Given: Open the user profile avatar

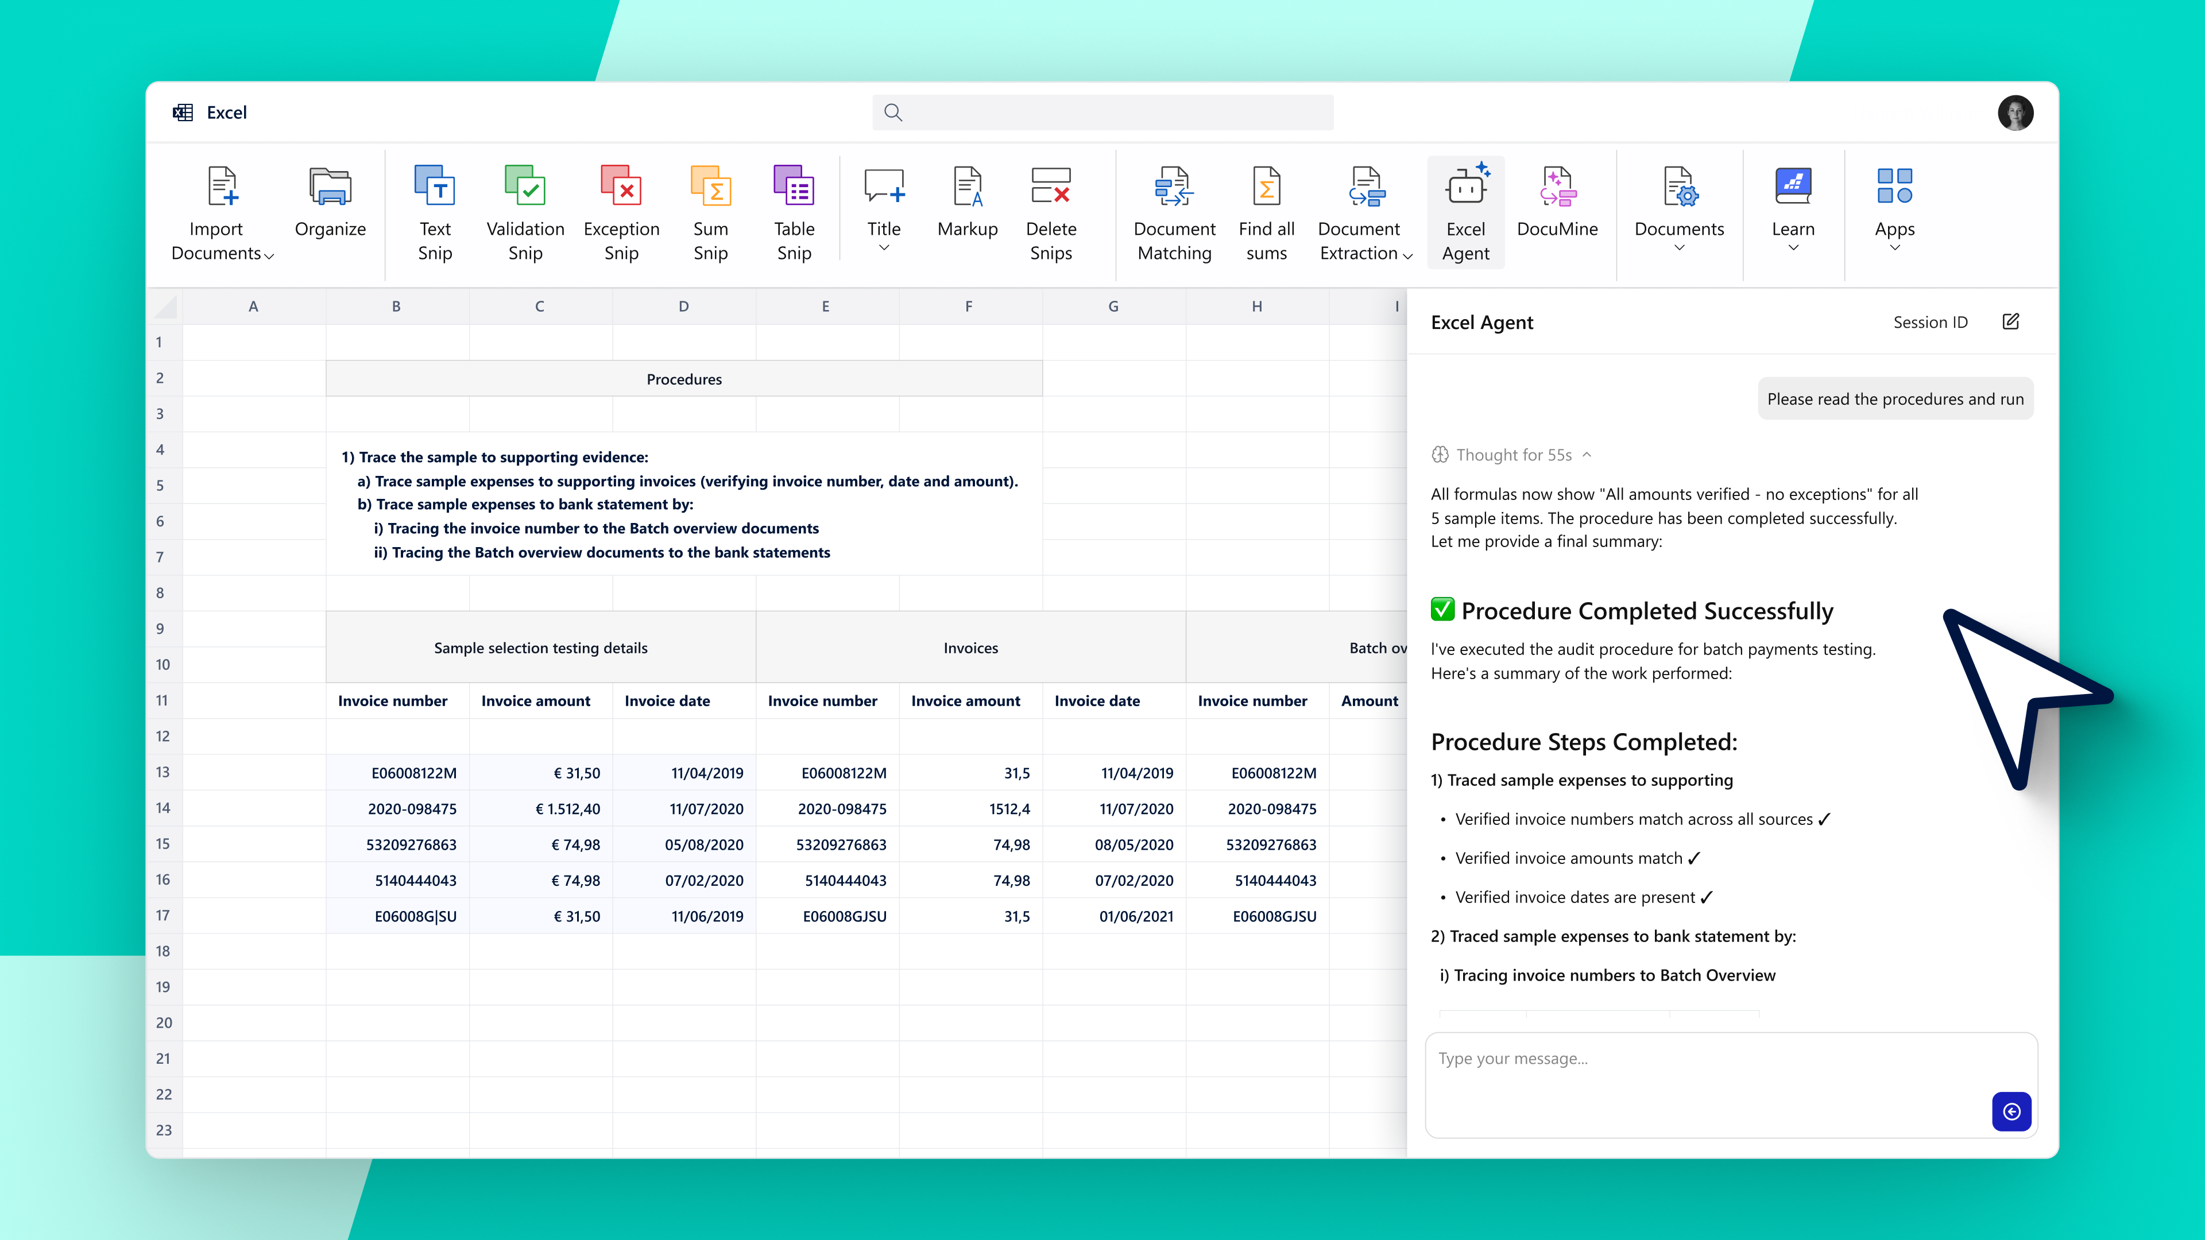Looking at the screenshot, I should 2015,112.
